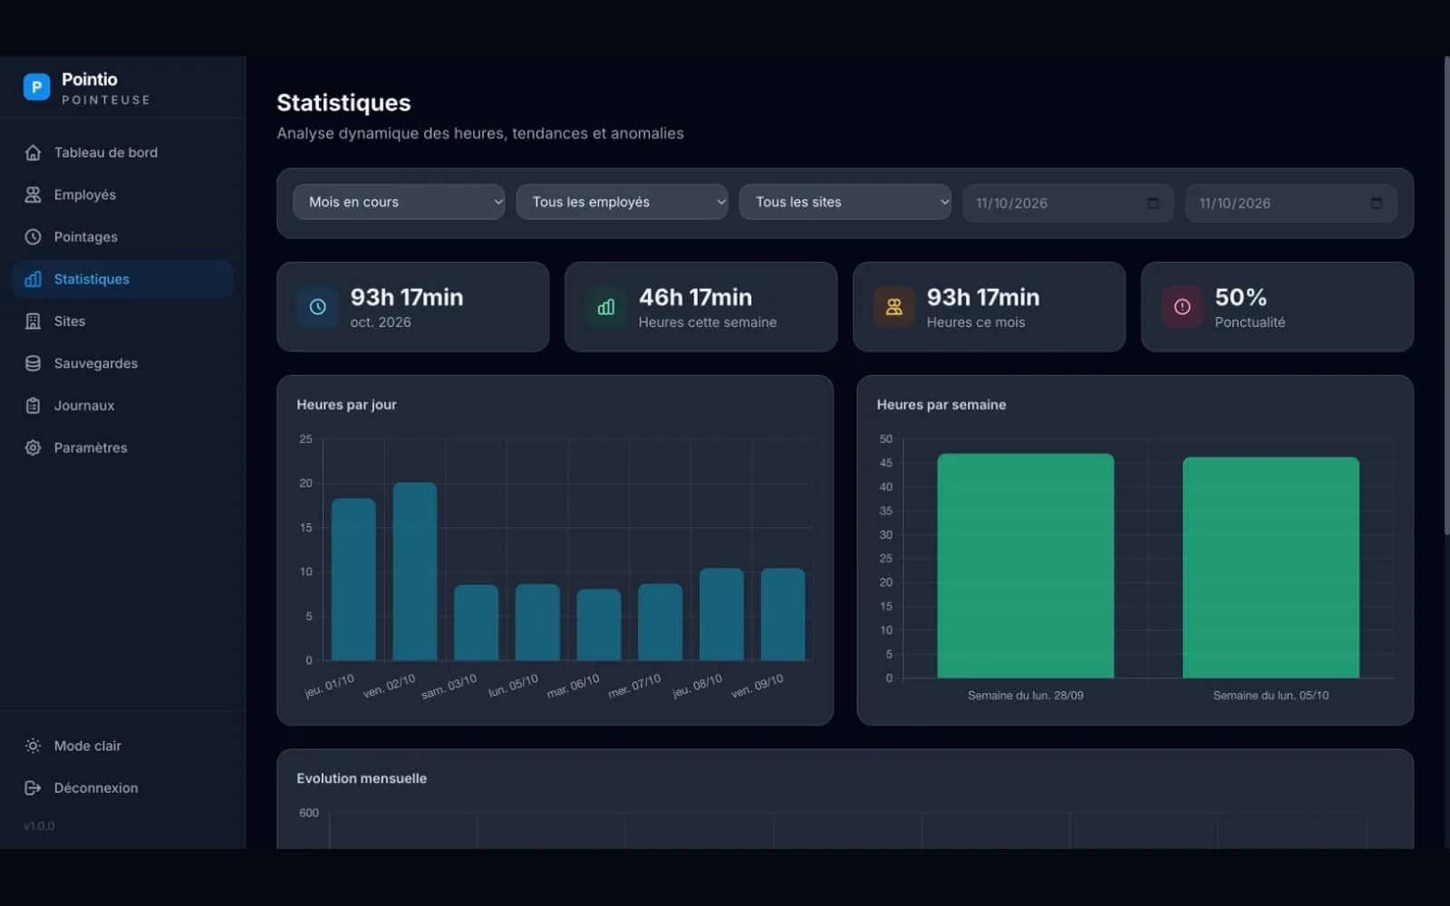The width and height of the screenshot is (1450, 906).
Task: Open calendar picker in second date field
Action: 1376,203
